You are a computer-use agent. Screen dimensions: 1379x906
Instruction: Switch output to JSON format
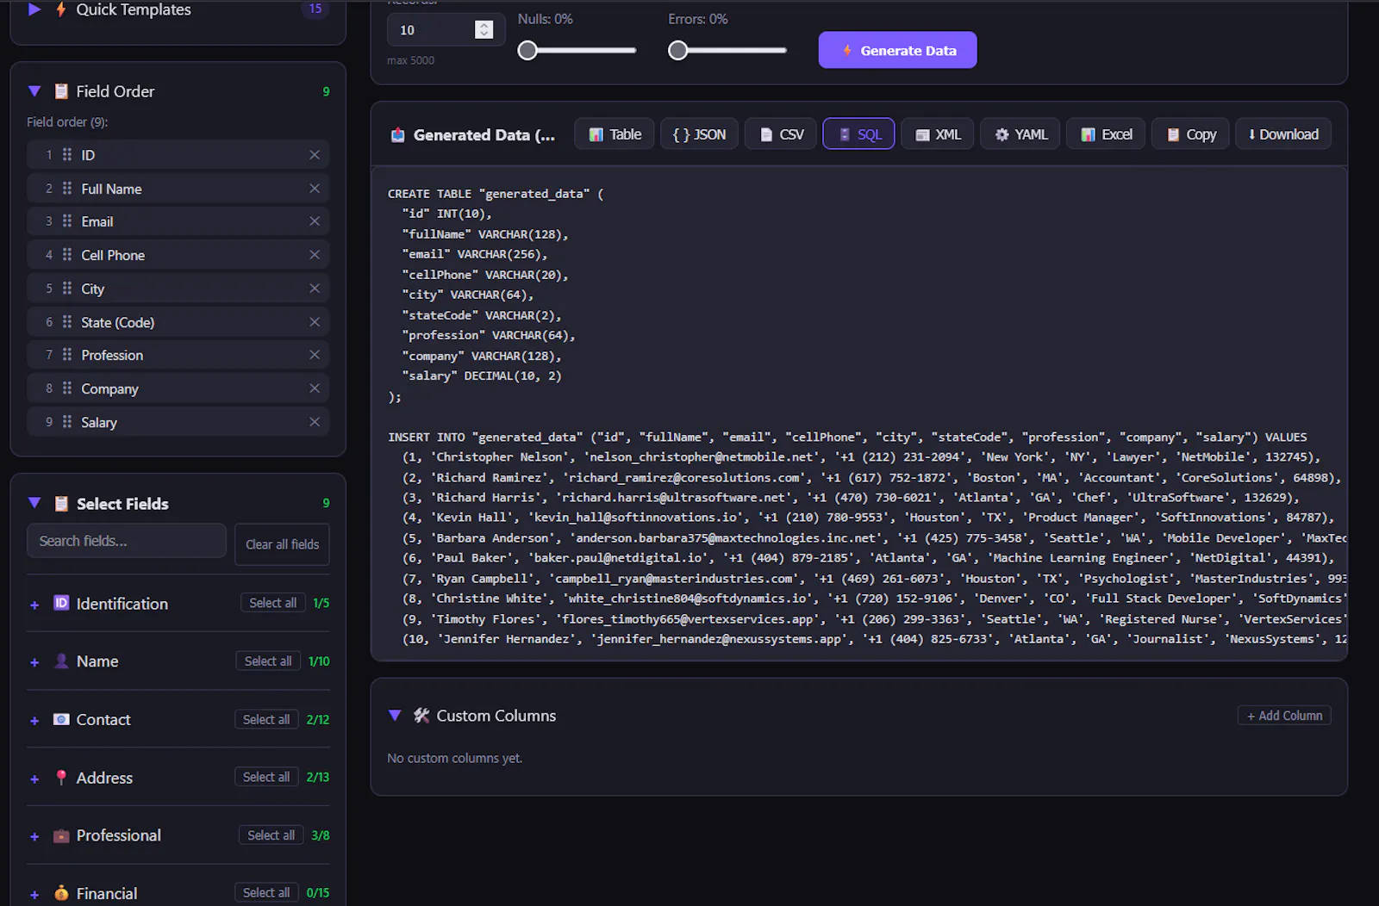pyautogui.click(x=699, y=134)
